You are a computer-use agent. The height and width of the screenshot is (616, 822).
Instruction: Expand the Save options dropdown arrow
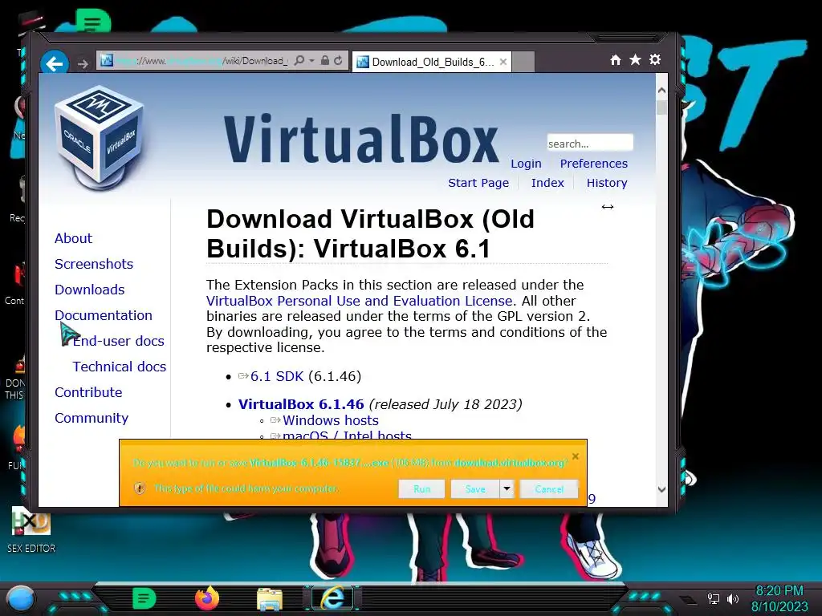(507, 489)
